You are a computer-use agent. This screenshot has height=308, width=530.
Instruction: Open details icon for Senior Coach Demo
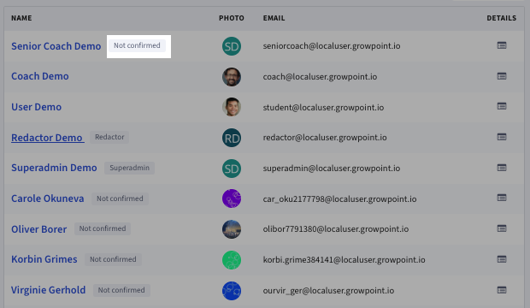point(502,45)
